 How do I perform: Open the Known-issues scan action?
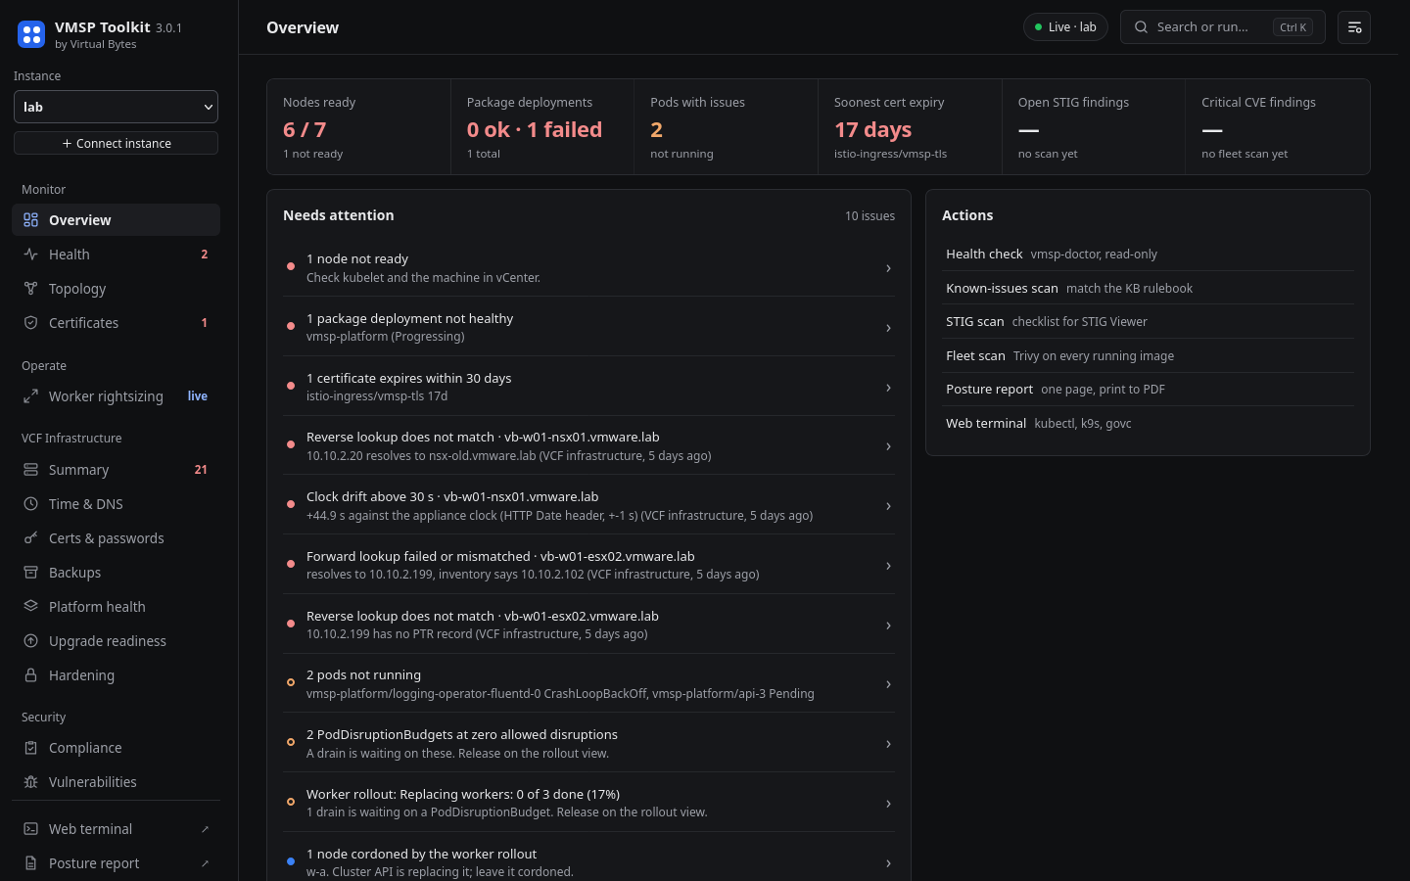1148,289
